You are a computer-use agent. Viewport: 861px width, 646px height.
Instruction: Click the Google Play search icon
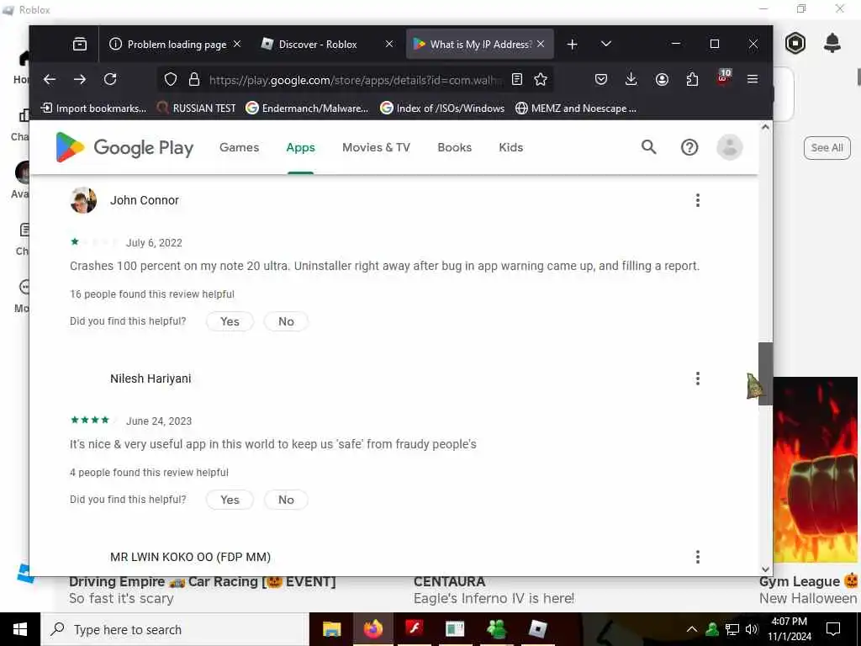[649, 147]
